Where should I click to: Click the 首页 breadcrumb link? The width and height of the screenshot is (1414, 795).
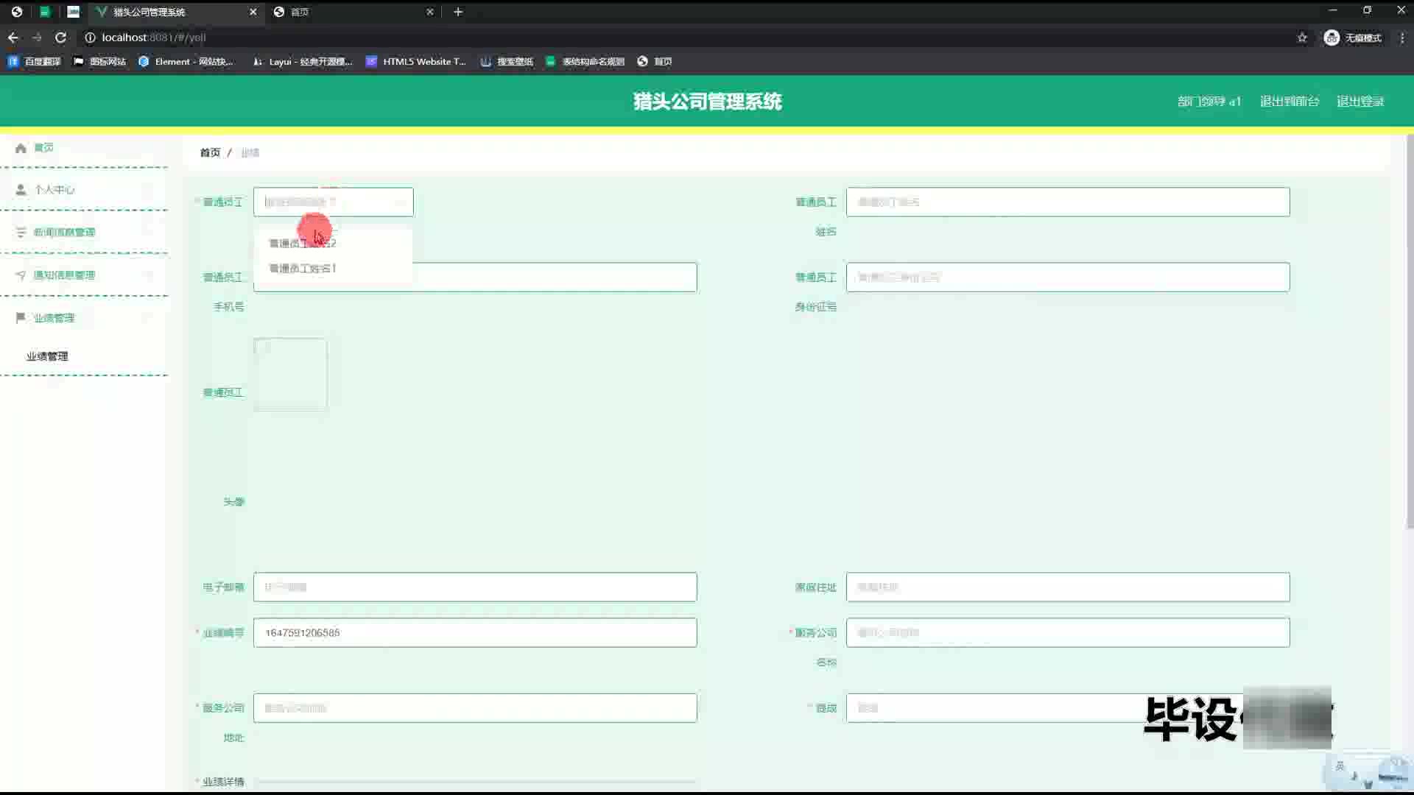point(210,152)
